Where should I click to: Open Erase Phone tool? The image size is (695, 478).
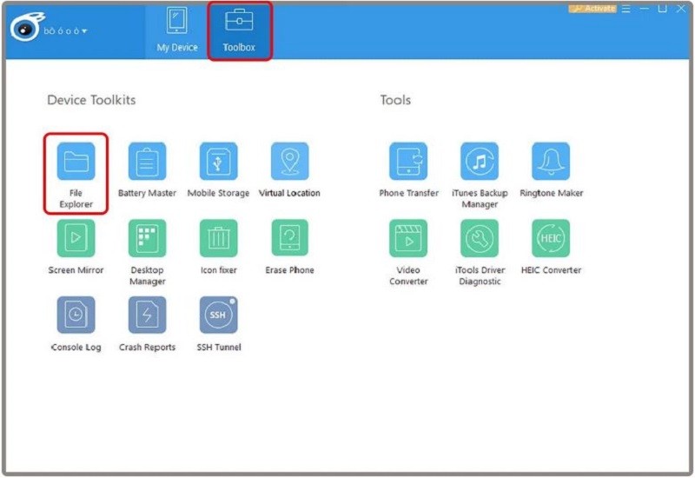point(289,238)
